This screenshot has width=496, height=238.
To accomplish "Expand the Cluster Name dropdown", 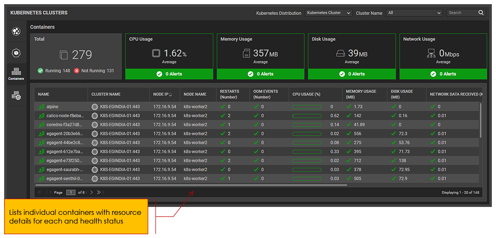I will click(414, 13).
